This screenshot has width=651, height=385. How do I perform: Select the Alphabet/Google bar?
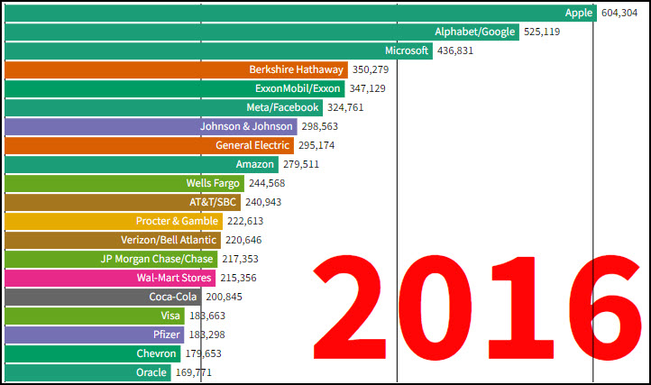262,32
